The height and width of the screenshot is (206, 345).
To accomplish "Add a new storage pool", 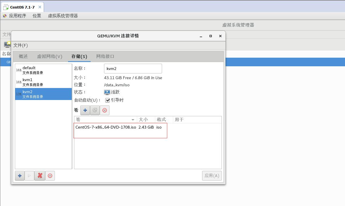I will (x=20, y=176).
